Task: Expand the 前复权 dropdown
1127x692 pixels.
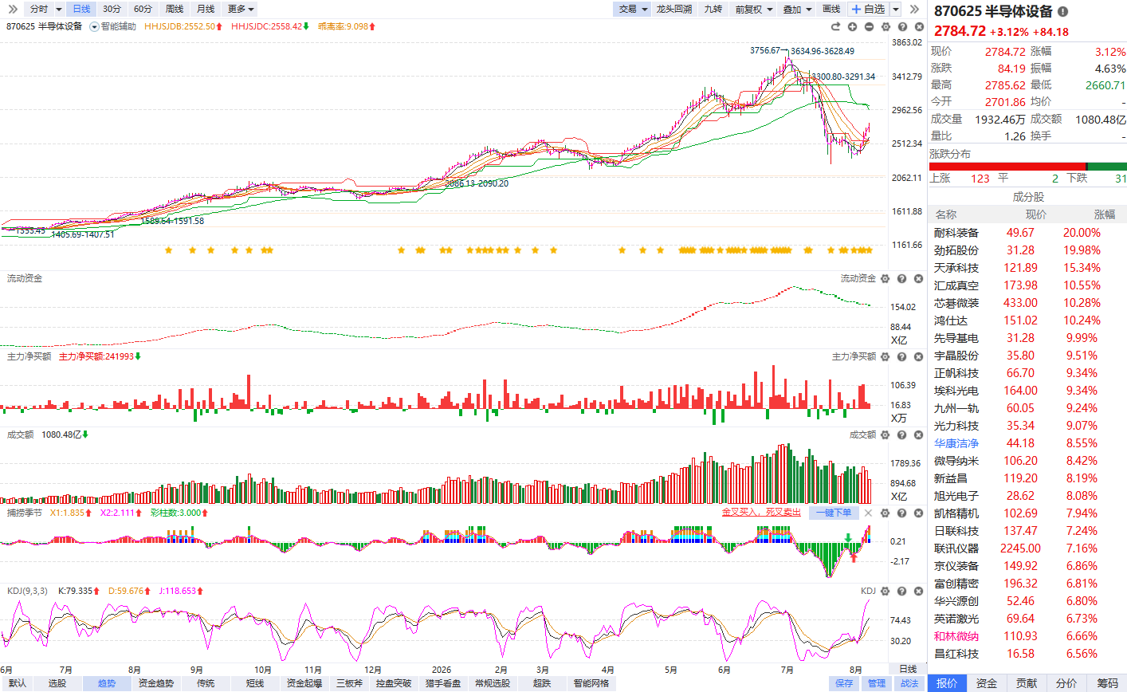Action: [x=754, y=9]
